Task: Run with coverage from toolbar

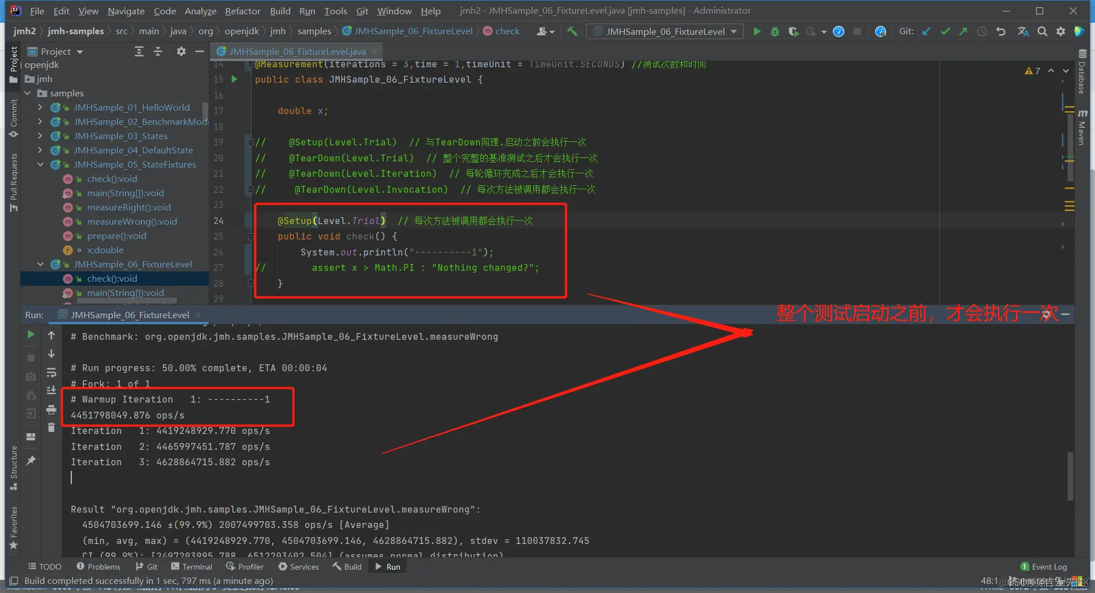Action: (x=793, y=31)
